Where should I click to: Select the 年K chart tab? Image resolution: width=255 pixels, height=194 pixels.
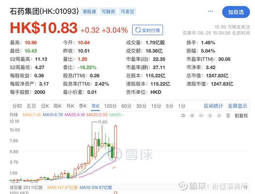click(x=95, y=106)
